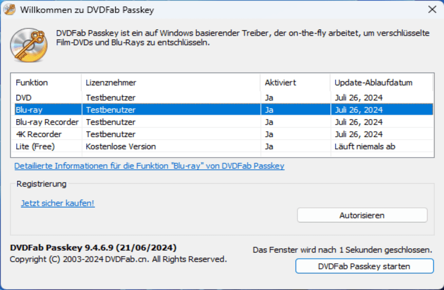
Task: Click the DVDFab Passkey 9.4.6.9 version text
Action: pyautogui.click(x=93, y=248)
